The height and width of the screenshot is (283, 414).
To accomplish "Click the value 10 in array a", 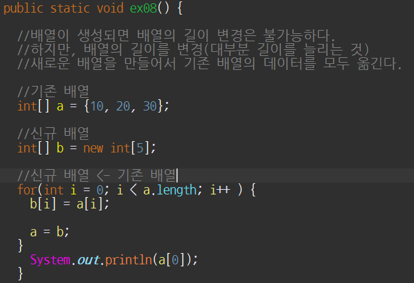I will (x=97, y=107).
